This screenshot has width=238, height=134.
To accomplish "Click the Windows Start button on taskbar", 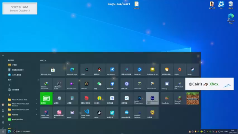I will 3,132.
